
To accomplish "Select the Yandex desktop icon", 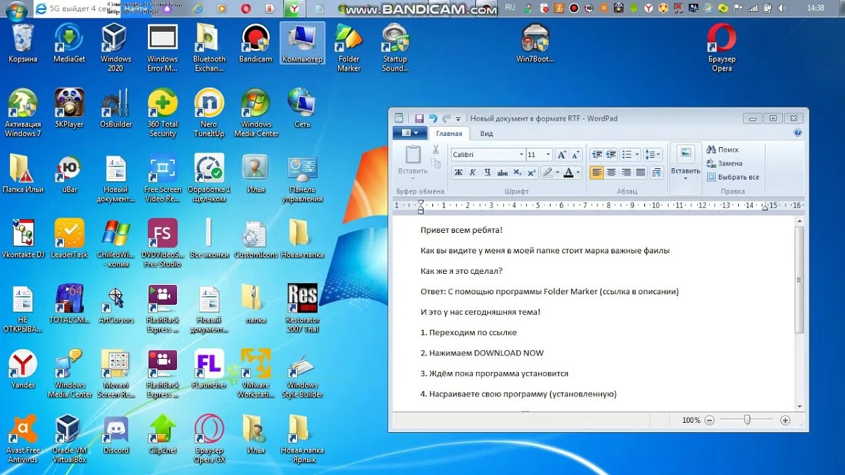I will pos(23,369).
